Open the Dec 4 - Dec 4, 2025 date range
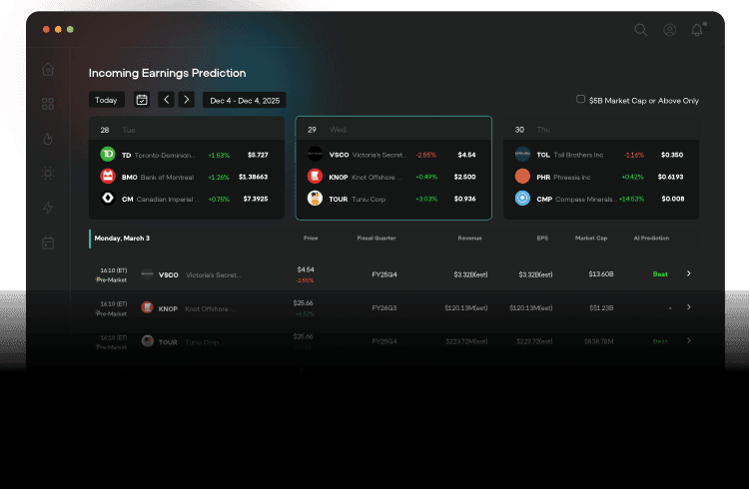 point(245,100)
